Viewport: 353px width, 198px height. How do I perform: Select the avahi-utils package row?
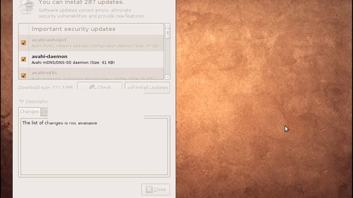(91, 74)
